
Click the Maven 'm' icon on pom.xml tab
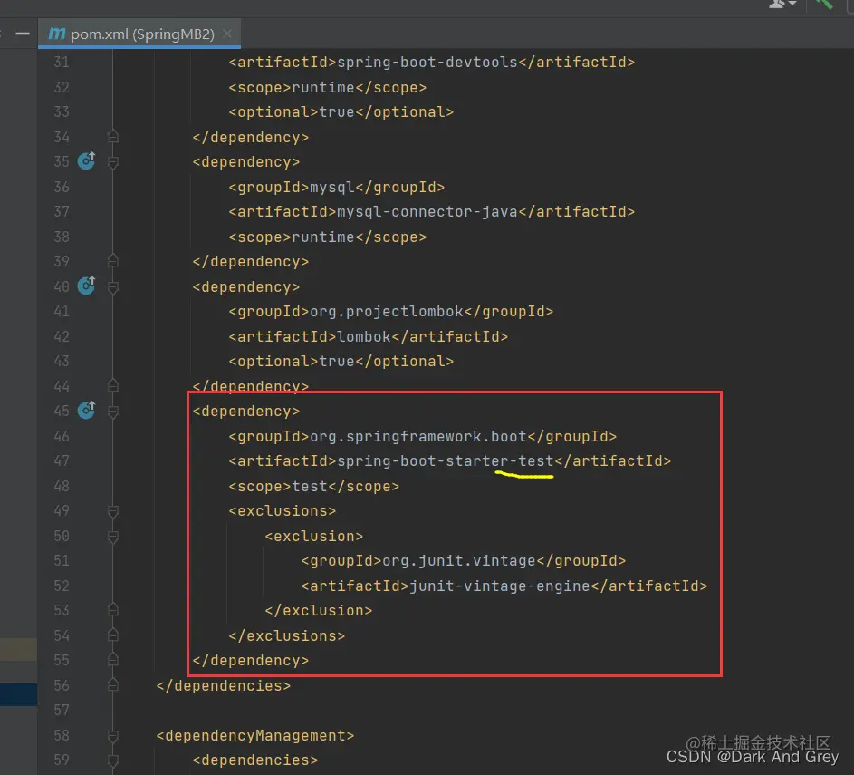click(57, 34)
